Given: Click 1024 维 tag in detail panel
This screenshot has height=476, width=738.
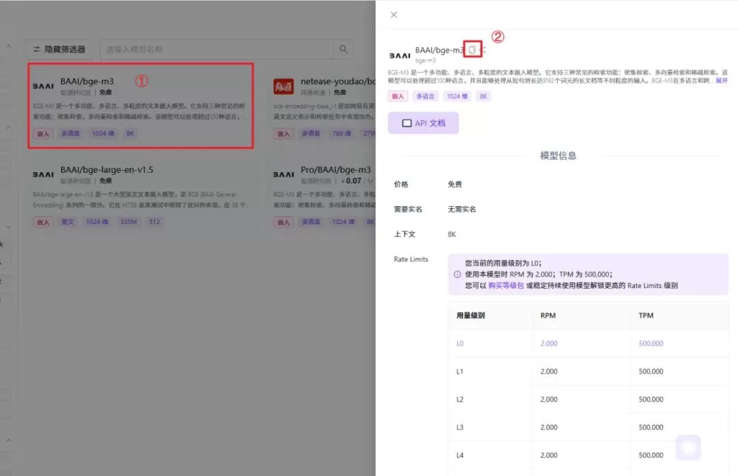Looking at the screenshot, I should 457,96.
